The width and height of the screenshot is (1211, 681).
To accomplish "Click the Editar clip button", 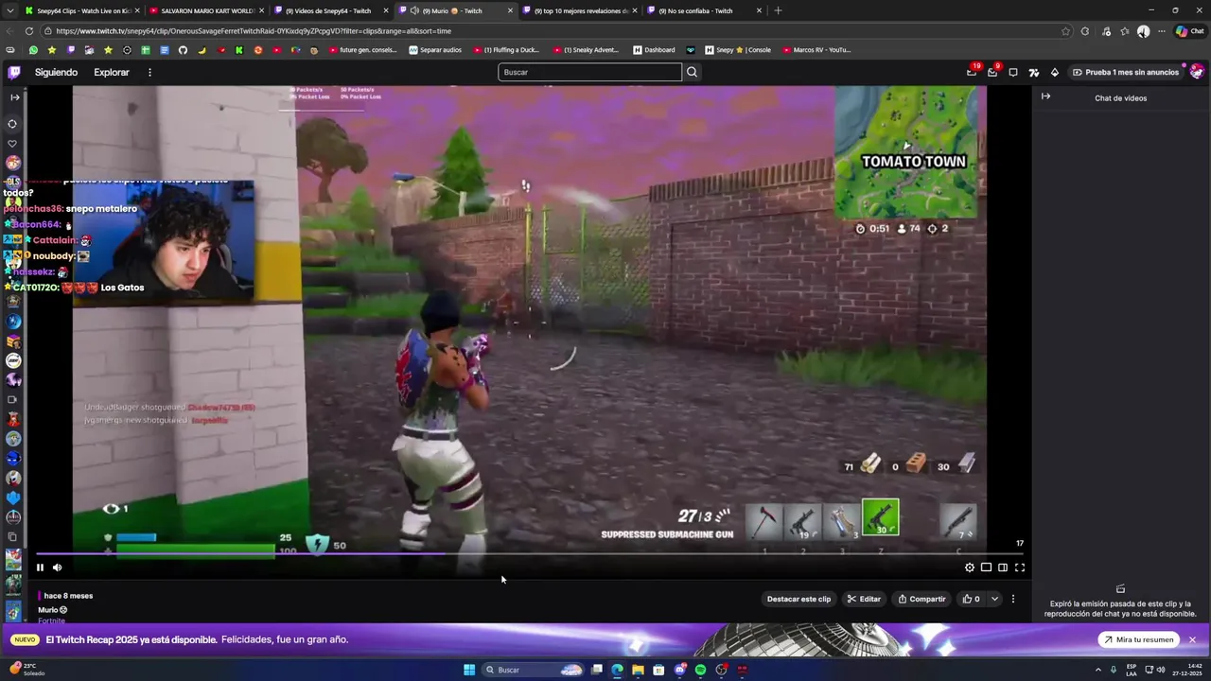I will 864,599.
